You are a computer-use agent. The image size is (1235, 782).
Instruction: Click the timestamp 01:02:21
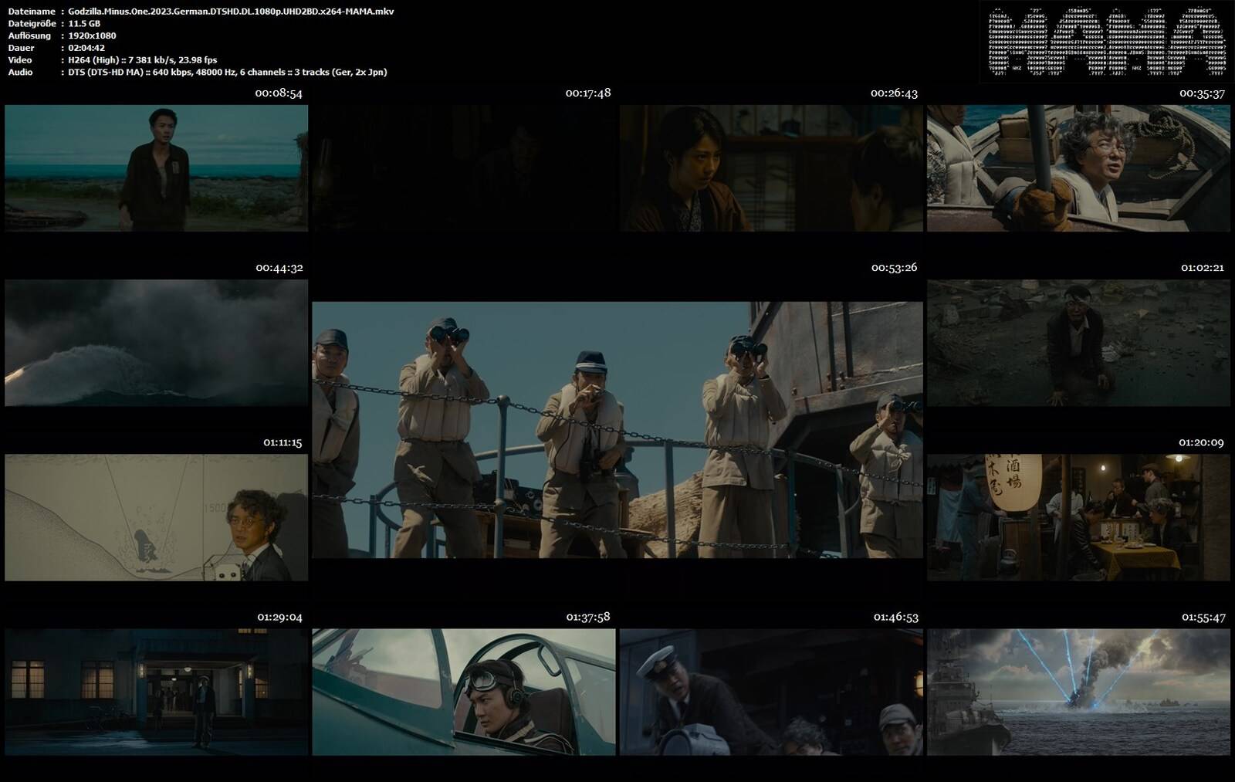1203,268
